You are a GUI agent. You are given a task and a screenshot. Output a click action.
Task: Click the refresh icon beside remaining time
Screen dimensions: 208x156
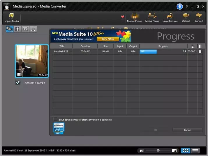[x=184, y=51]
